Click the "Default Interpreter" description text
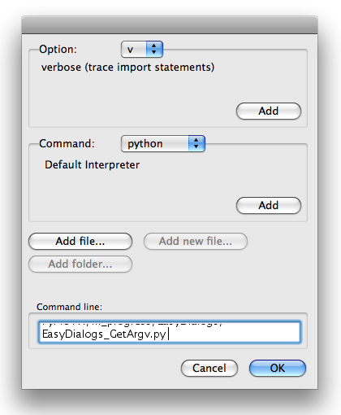The image size is (341, 415). click(x=92, y=165)
